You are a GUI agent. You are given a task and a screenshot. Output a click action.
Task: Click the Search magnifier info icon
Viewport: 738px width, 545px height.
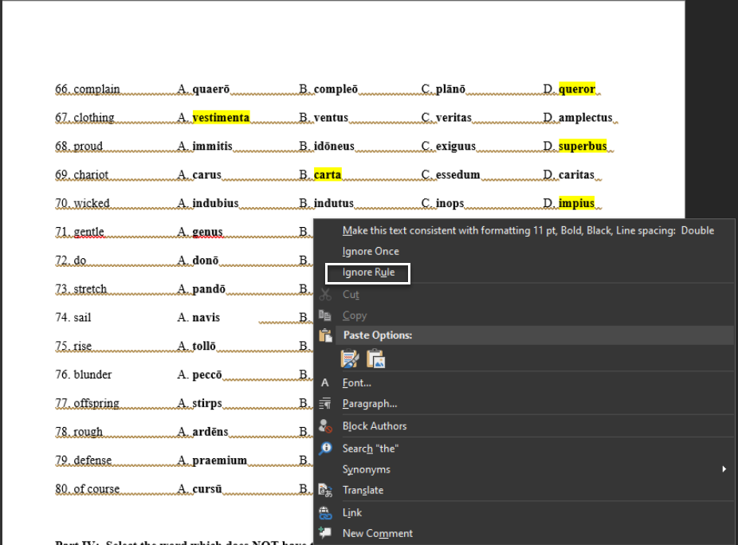coord(325,449)
